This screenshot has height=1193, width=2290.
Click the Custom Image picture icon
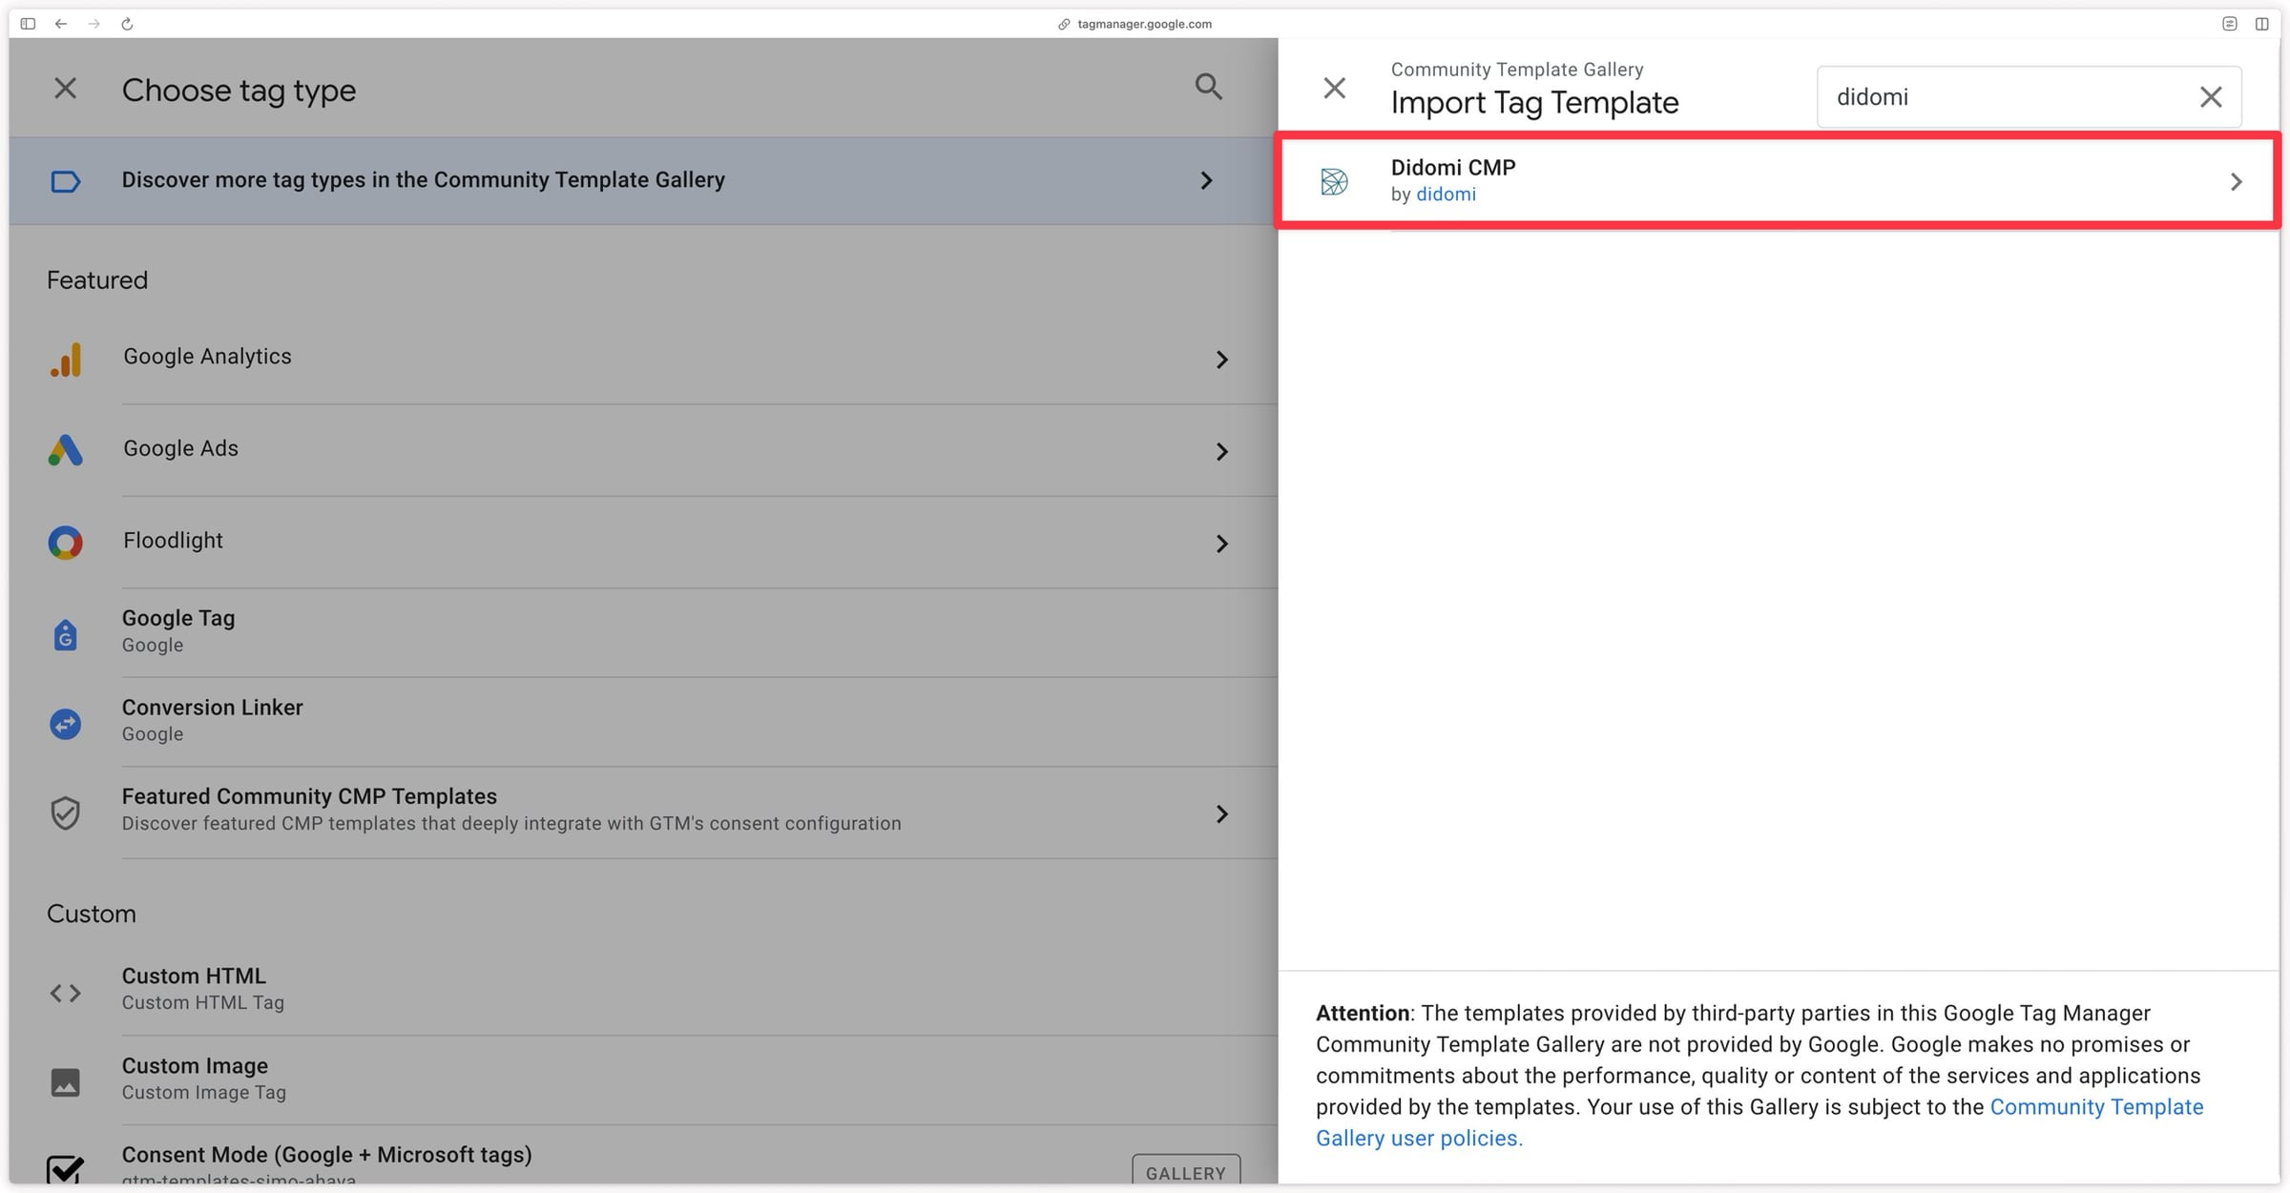coord(66,1082)
